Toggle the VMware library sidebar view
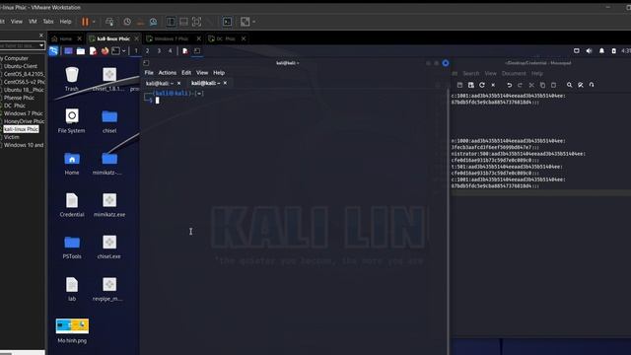This screenshot has width=631, height=355. click(x=171, y=22)
